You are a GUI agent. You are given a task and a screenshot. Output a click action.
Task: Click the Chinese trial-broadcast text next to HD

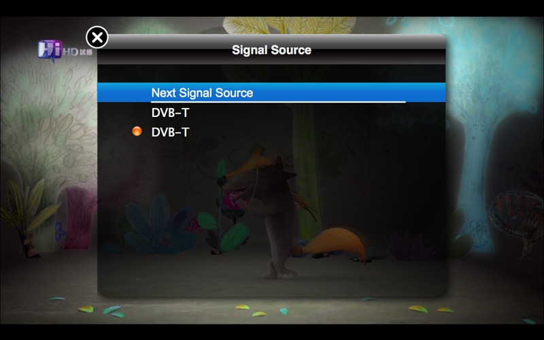point(86,52)
